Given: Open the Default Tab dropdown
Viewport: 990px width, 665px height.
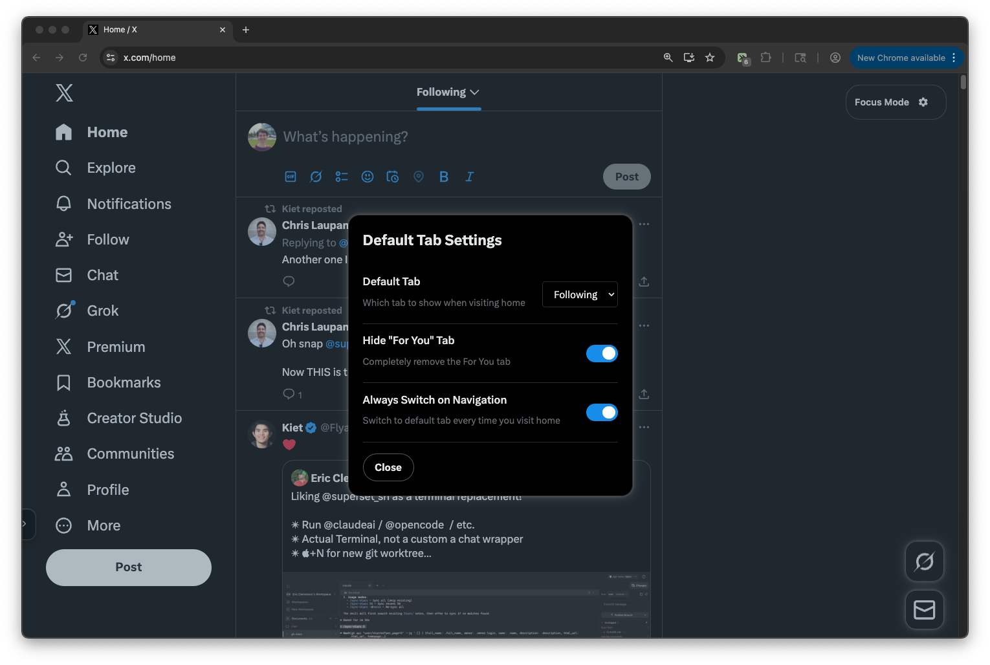Looking at the screenshot, I should pos(580,294).
